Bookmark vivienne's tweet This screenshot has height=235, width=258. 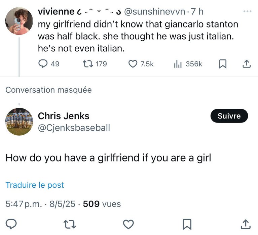[223, 64]
